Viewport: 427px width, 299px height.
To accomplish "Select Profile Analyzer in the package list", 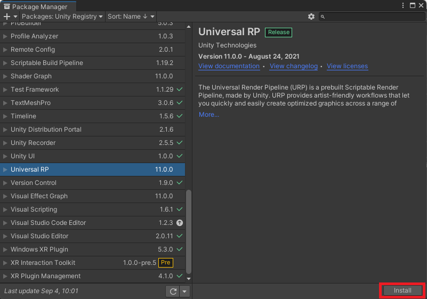I will [x=92, y=36].
